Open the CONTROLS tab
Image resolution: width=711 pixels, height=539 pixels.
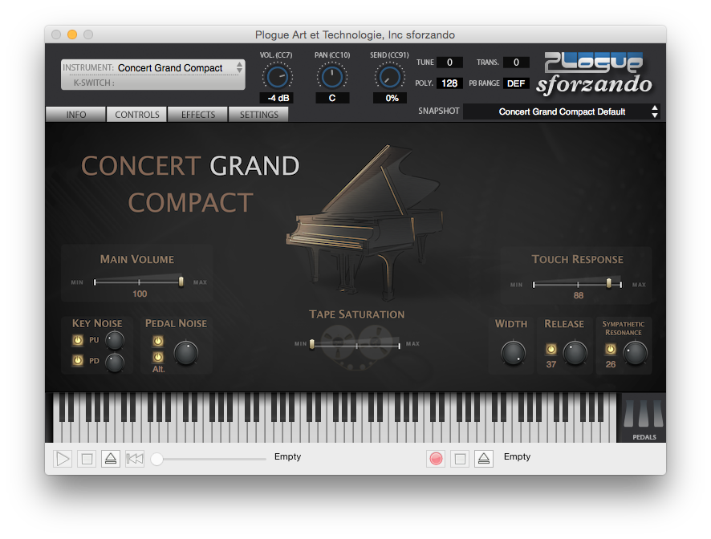pyautogui.click(x=137, y=115)
